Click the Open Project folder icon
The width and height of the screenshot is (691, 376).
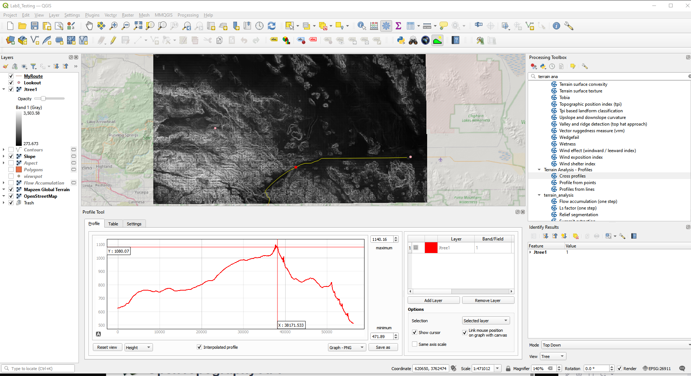(22, 26)
